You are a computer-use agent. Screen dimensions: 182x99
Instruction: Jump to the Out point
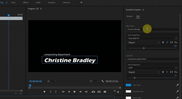(86, 92)
